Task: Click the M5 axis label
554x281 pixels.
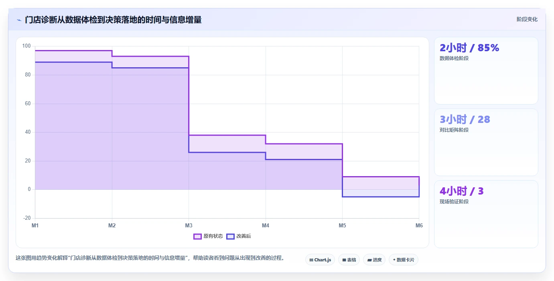Action: [342, 226]
